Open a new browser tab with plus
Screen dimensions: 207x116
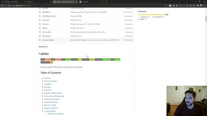tap(106, 2)
